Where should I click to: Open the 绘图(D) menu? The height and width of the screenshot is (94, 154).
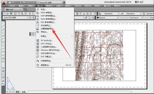68,6
